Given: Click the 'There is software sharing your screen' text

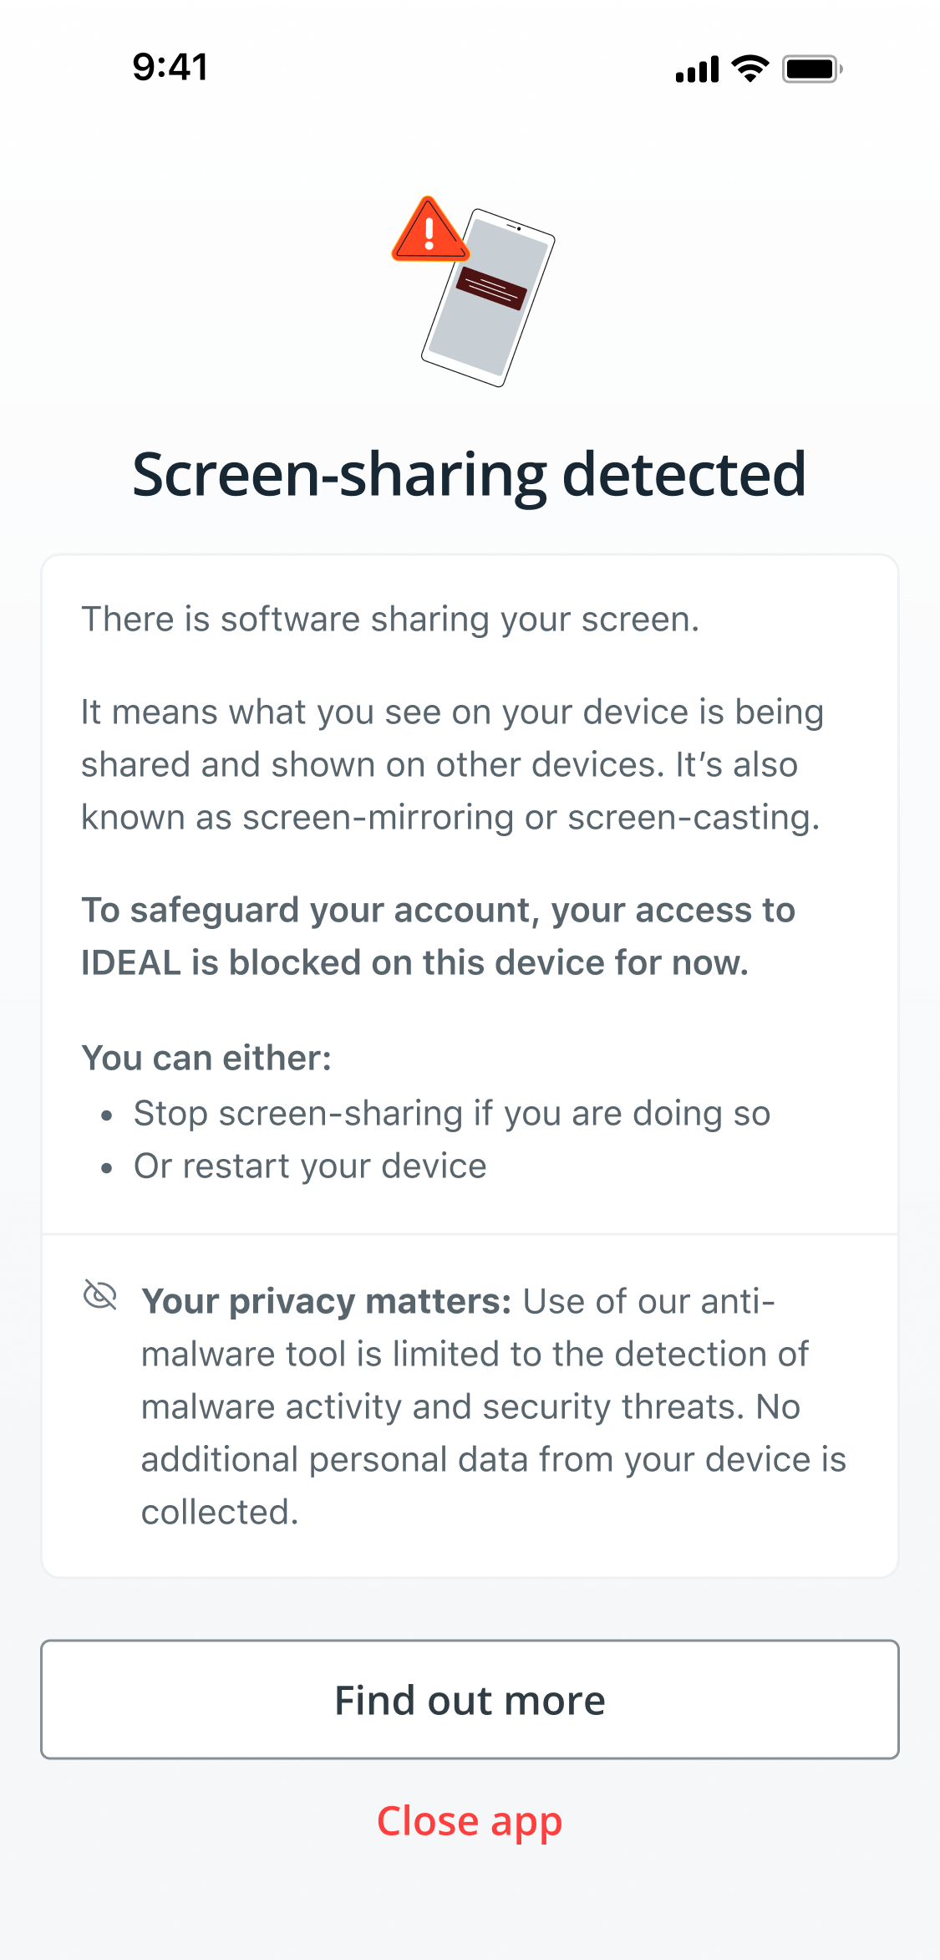Looking at the screenshot, I should pos(390,620).
